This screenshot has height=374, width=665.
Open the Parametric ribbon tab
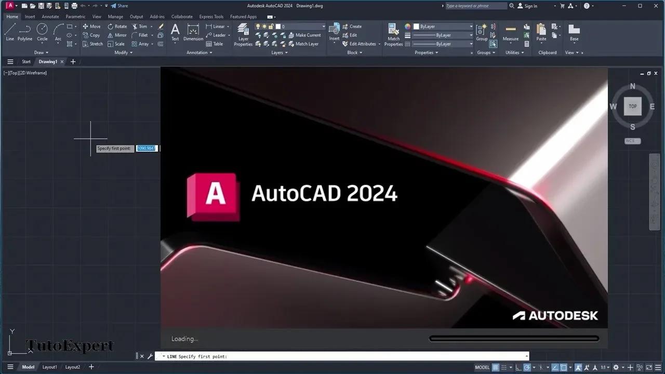coord(75,17)
